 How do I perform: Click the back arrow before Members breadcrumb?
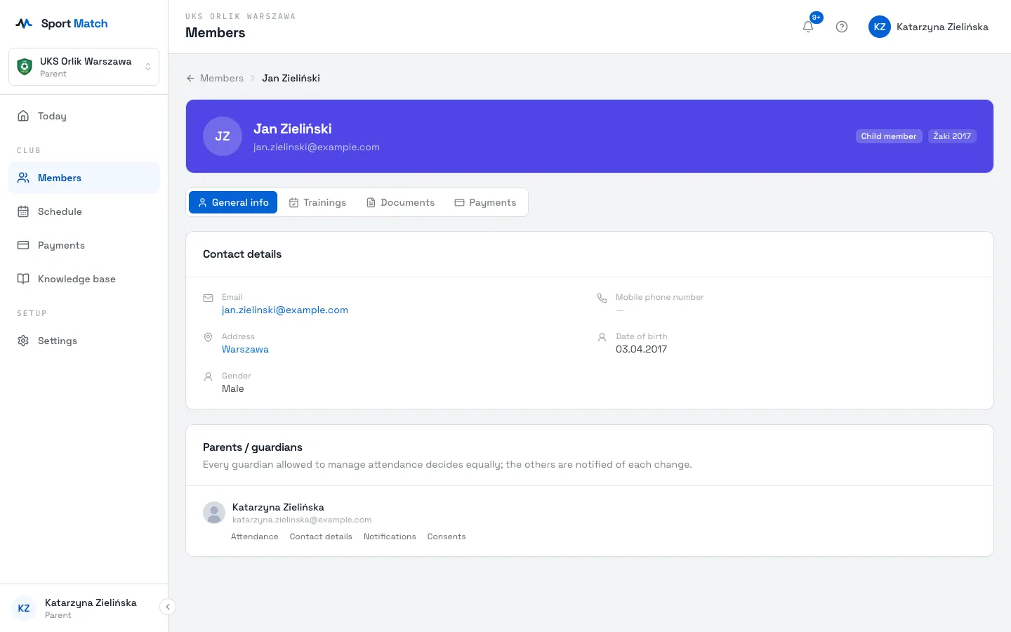point(190,78)
